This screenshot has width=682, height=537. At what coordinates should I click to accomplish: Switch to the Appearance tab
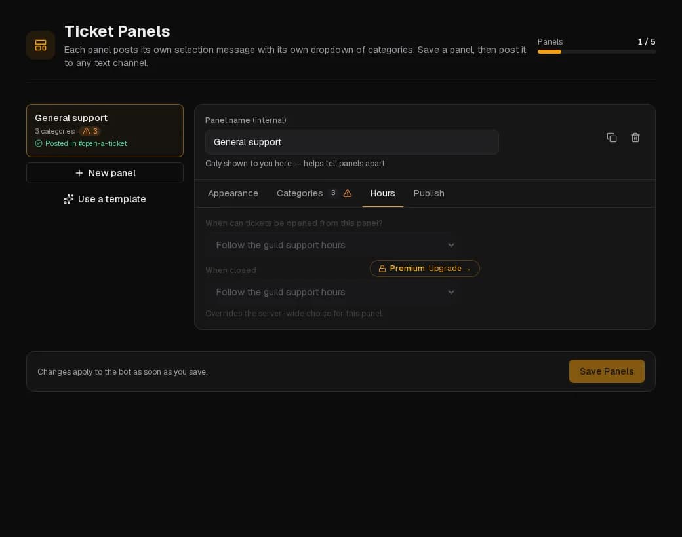[233, 193]
